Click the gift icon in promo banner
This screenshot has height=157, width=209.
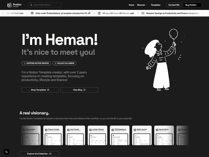[32, 13]
